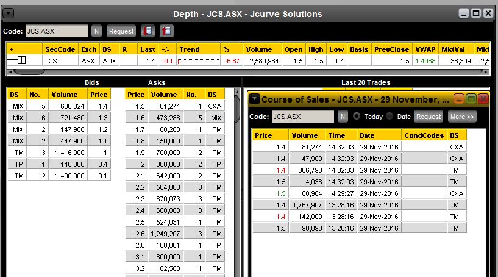498x277 pixels.
Task: Click Code field in Course of Sales
Action: pos(303,117)
